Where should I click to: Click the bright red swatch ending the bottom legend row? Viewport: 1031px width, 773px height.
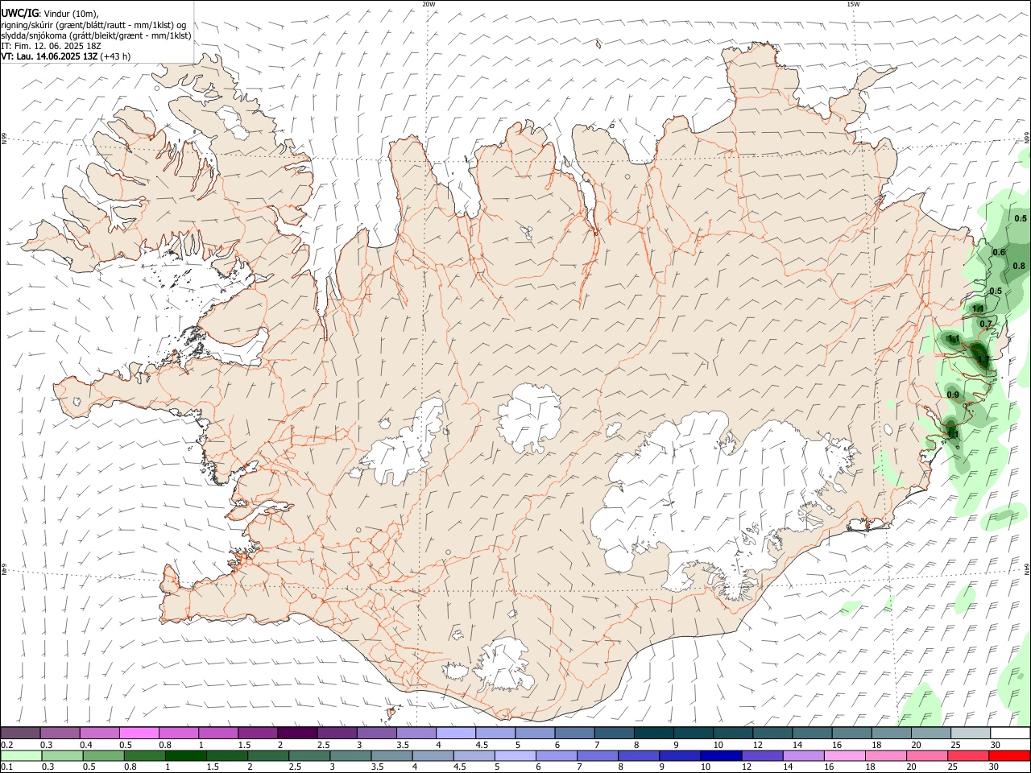click(1010, 756)
